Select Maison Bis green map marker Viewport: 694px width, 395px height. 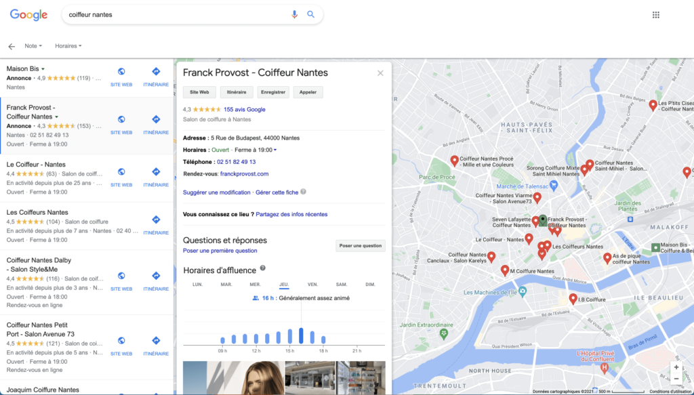tap(655, 248)
